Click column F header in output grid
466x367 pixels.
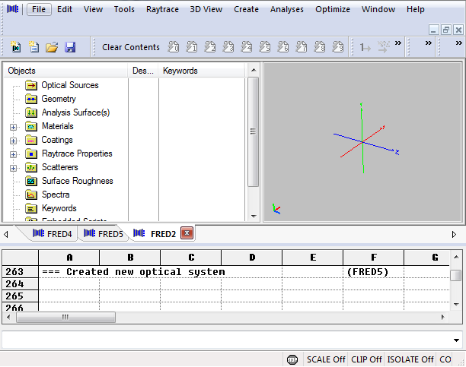pyautogui.click(x=373, y=258)
